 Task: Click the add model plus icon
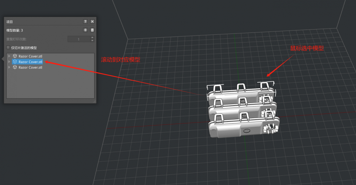coord(85,30)
